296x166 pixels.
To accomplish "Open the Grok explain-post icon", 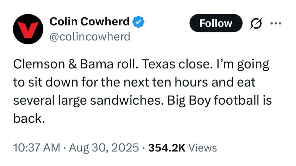I will (256, 24).
